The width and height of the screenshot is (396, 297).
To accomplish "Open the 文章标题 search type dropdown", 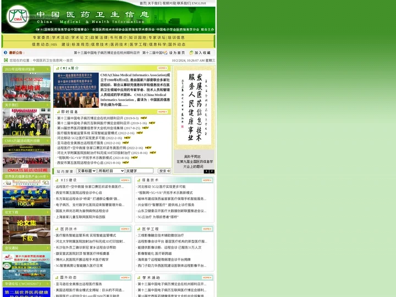I will (x=86, y=171).
